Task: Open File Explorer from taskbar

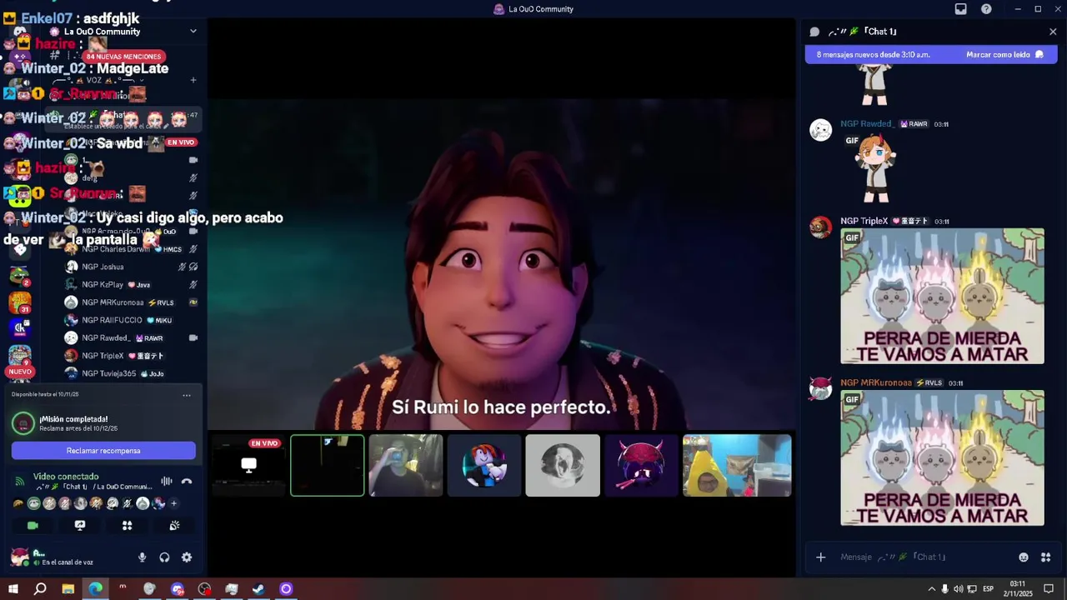Action: (x=68, y=589)
